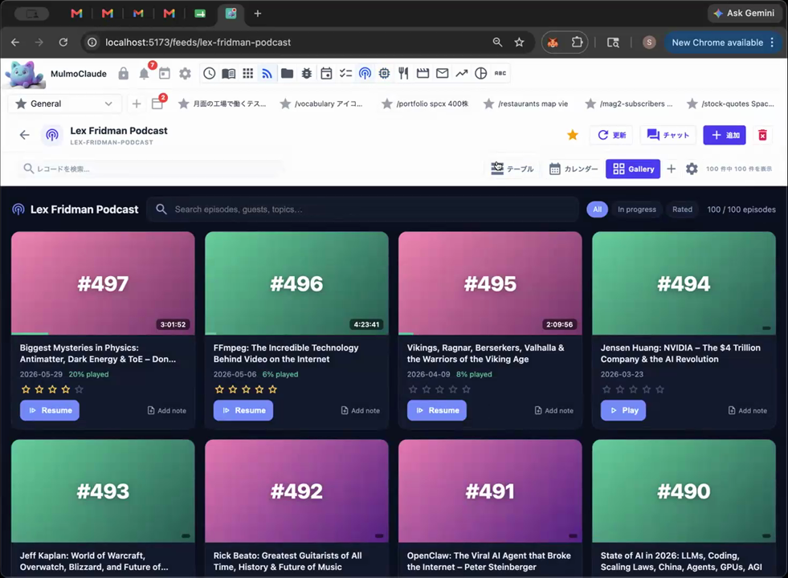
Task: Expand the General workspace dropdown
Action: coord(65,104)
